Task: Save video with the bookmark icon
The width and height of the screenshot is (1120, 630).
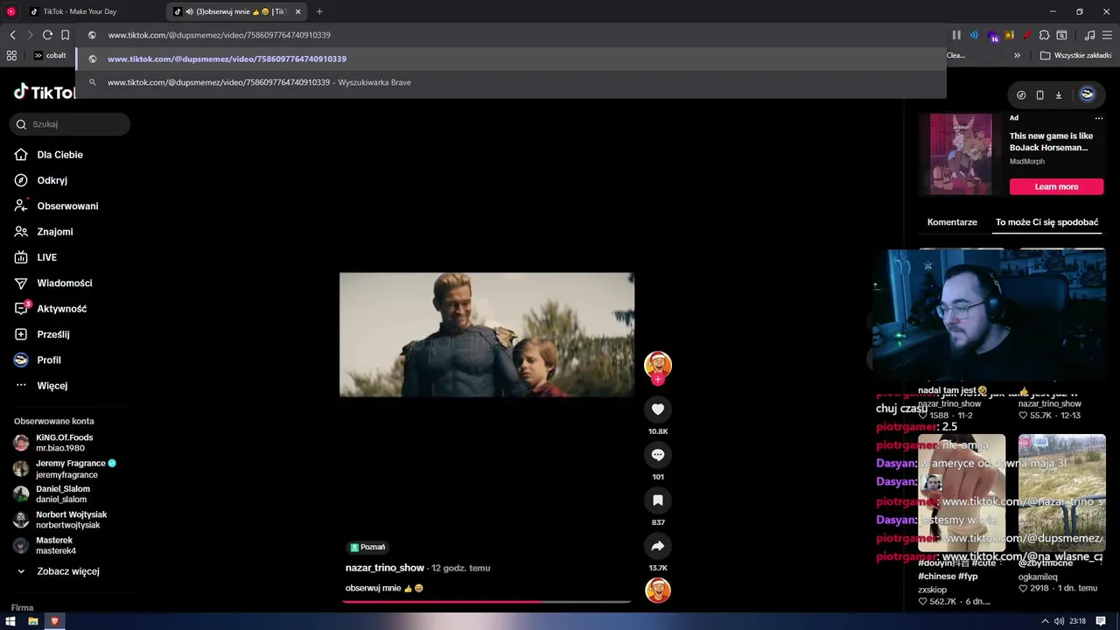Action: click(x=658, y=500)
